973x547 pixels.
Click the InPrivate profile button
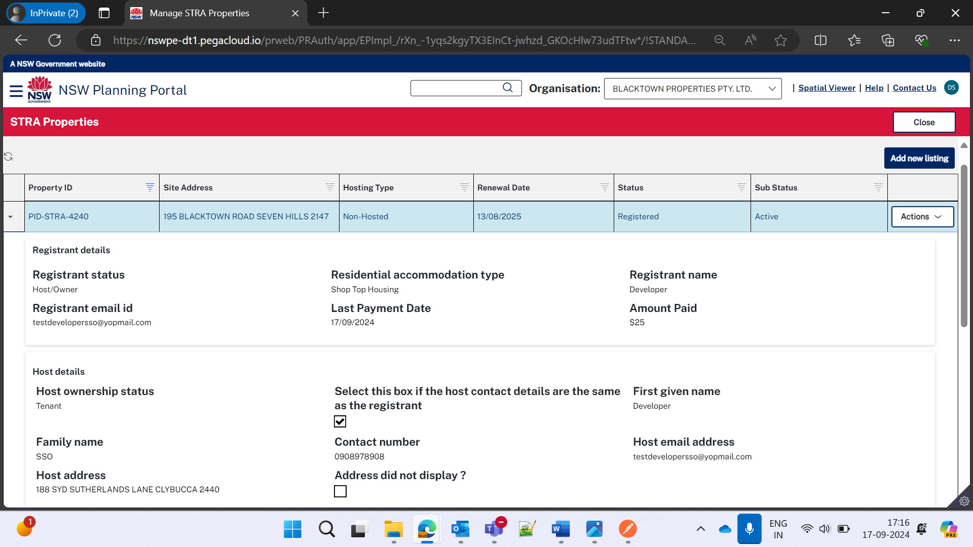click(45, 13)
